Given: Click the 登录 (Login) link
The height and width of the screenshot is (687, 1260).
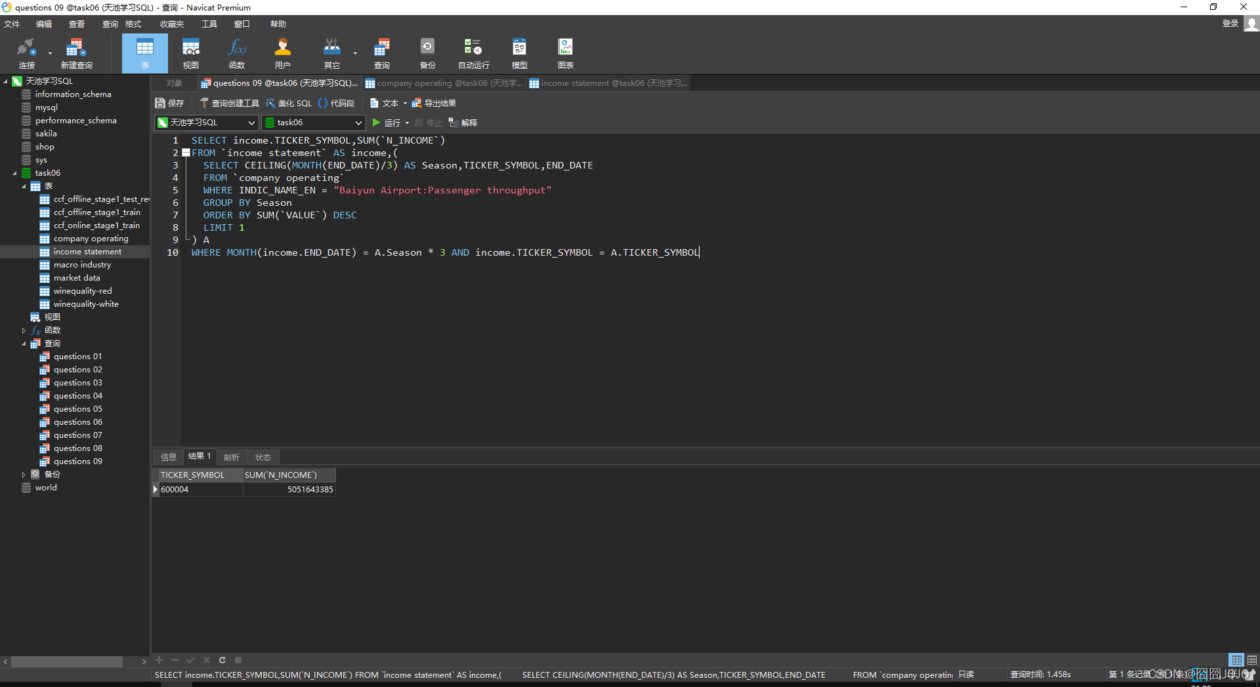Looking at the screenshot, I should coord(1230,24).
